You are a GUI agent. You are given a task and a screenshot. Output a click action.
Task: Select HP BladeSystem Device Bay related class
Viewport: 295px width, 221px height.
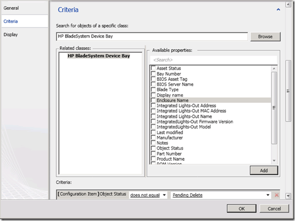click(98, 56)
